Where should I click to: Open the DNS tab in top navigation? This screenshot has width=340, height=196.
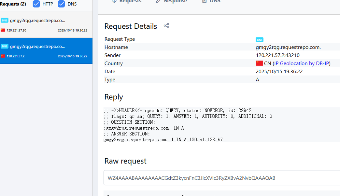coord(214,2)
